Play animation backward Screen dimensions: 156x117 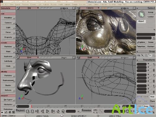42,111
